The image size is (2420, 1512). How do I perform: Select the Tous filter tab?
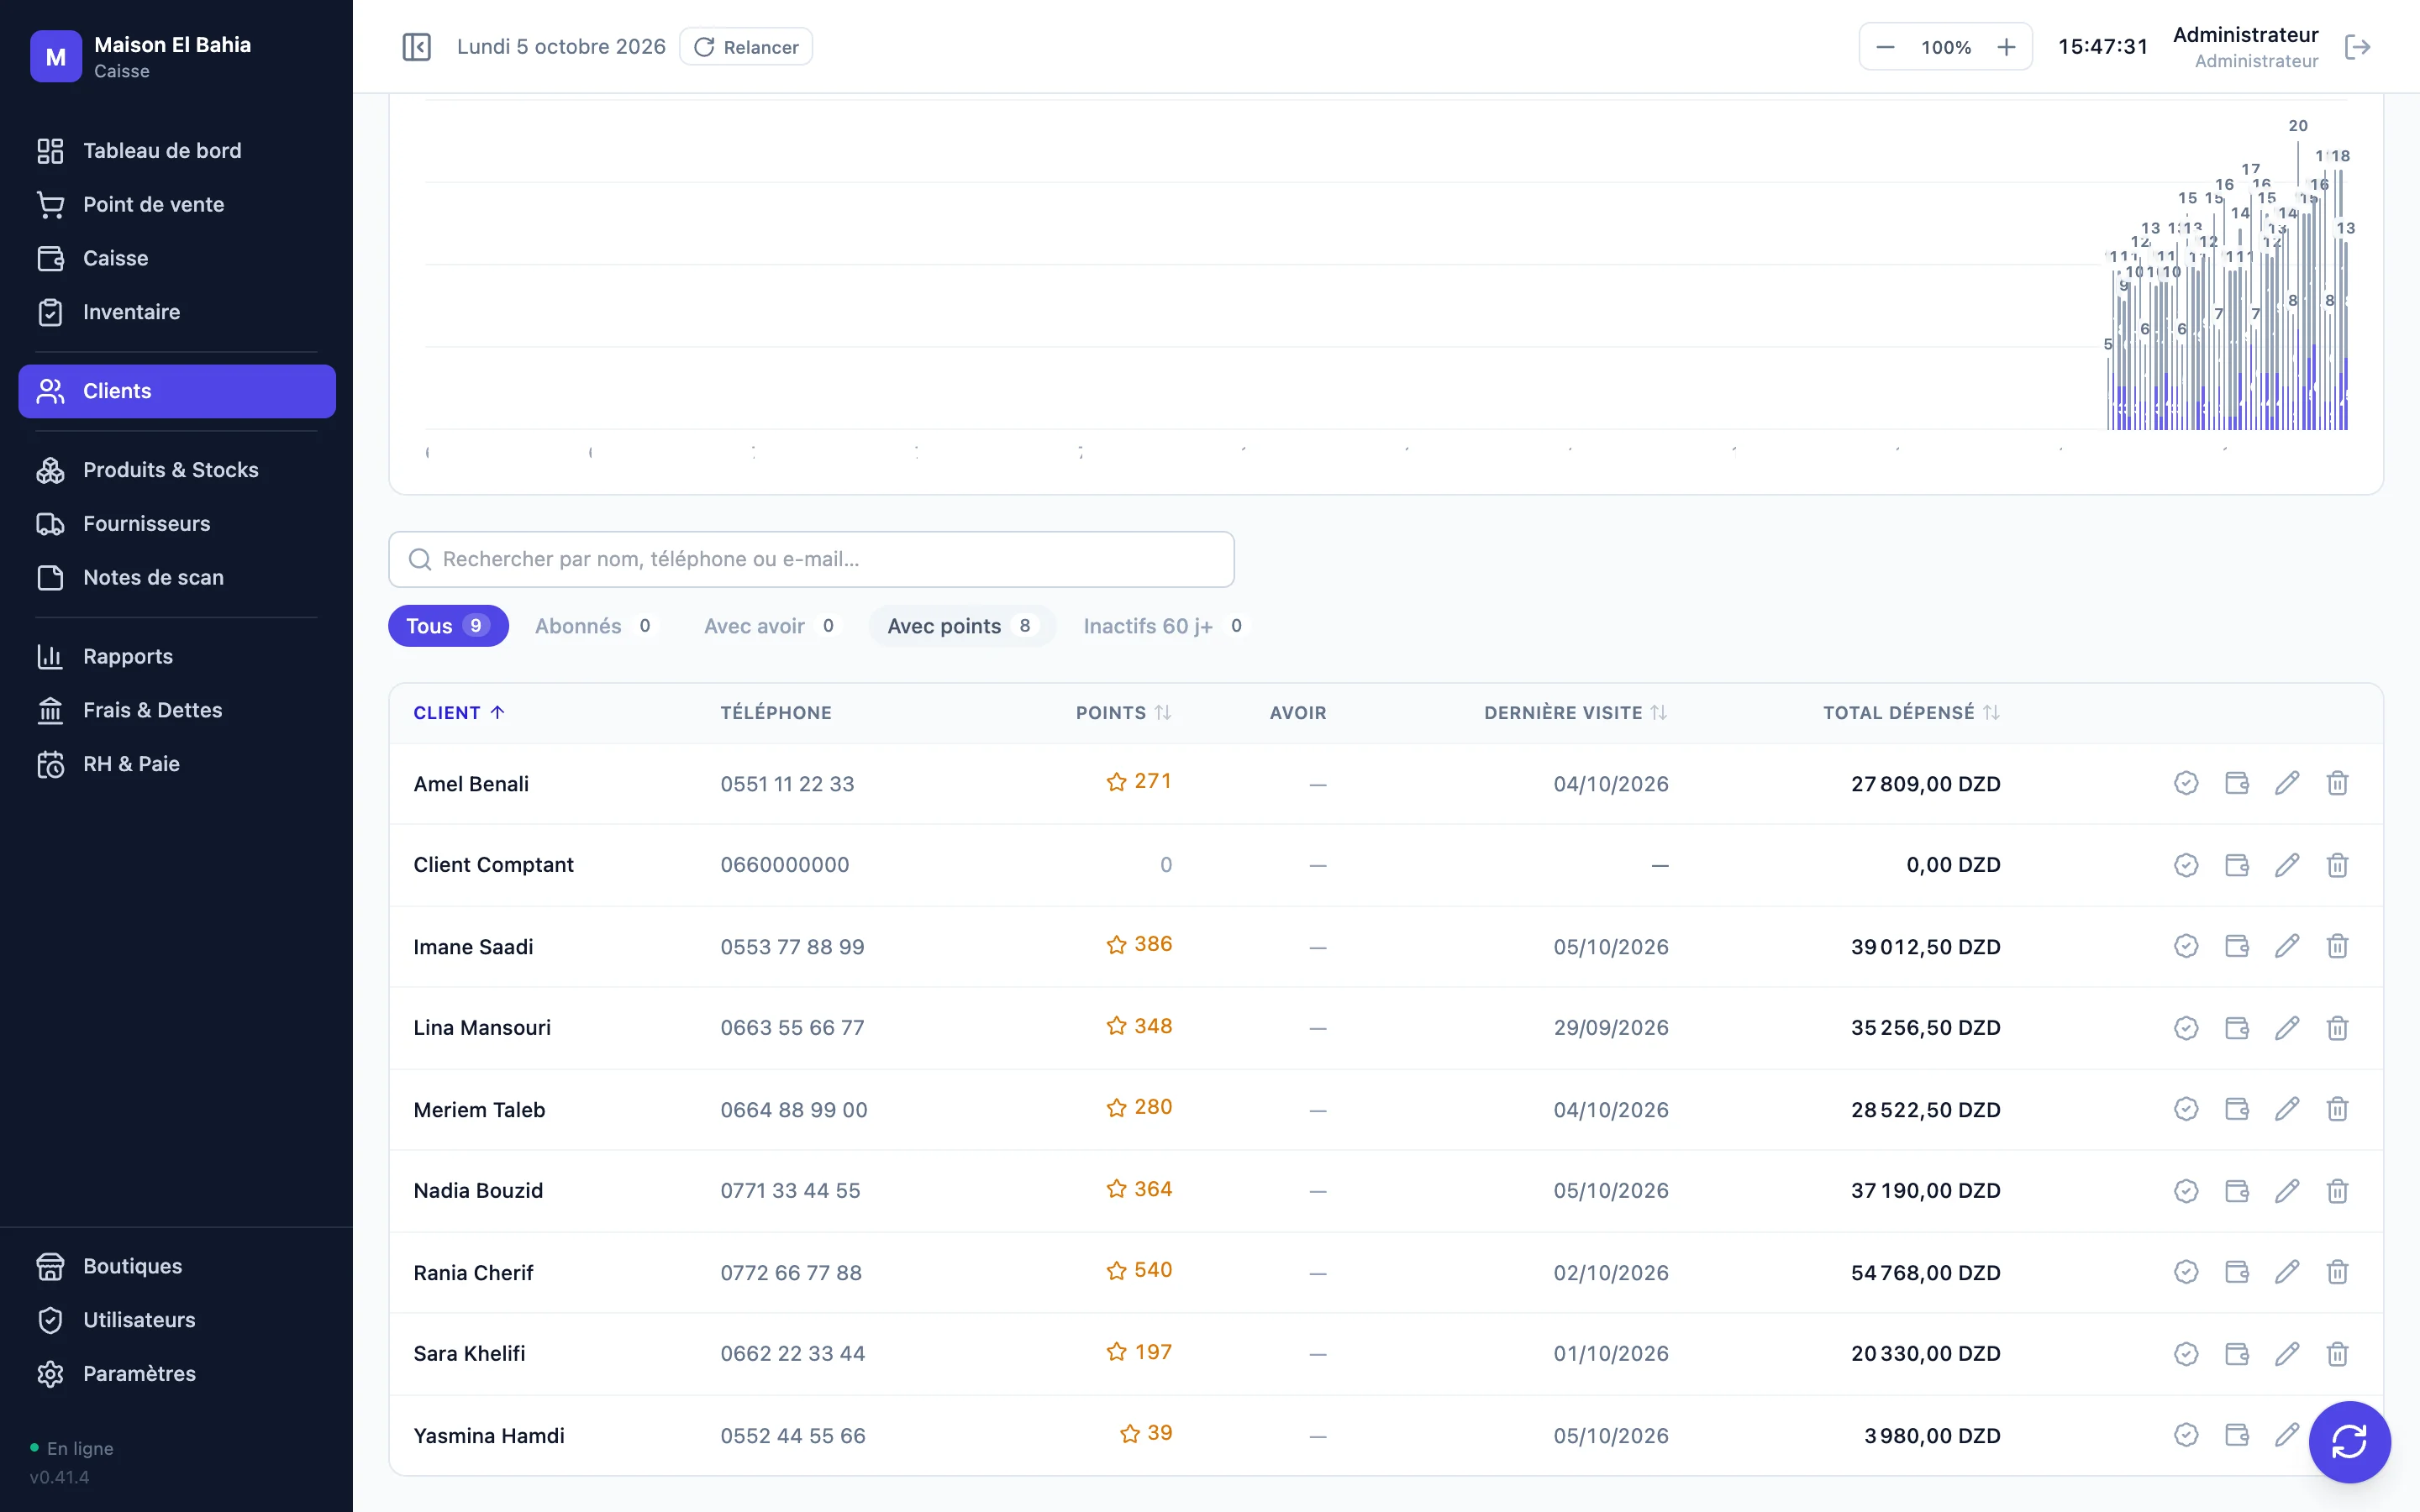pos(448,626)
